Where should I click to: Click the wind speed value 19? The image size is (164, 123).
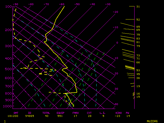(138, 86)
